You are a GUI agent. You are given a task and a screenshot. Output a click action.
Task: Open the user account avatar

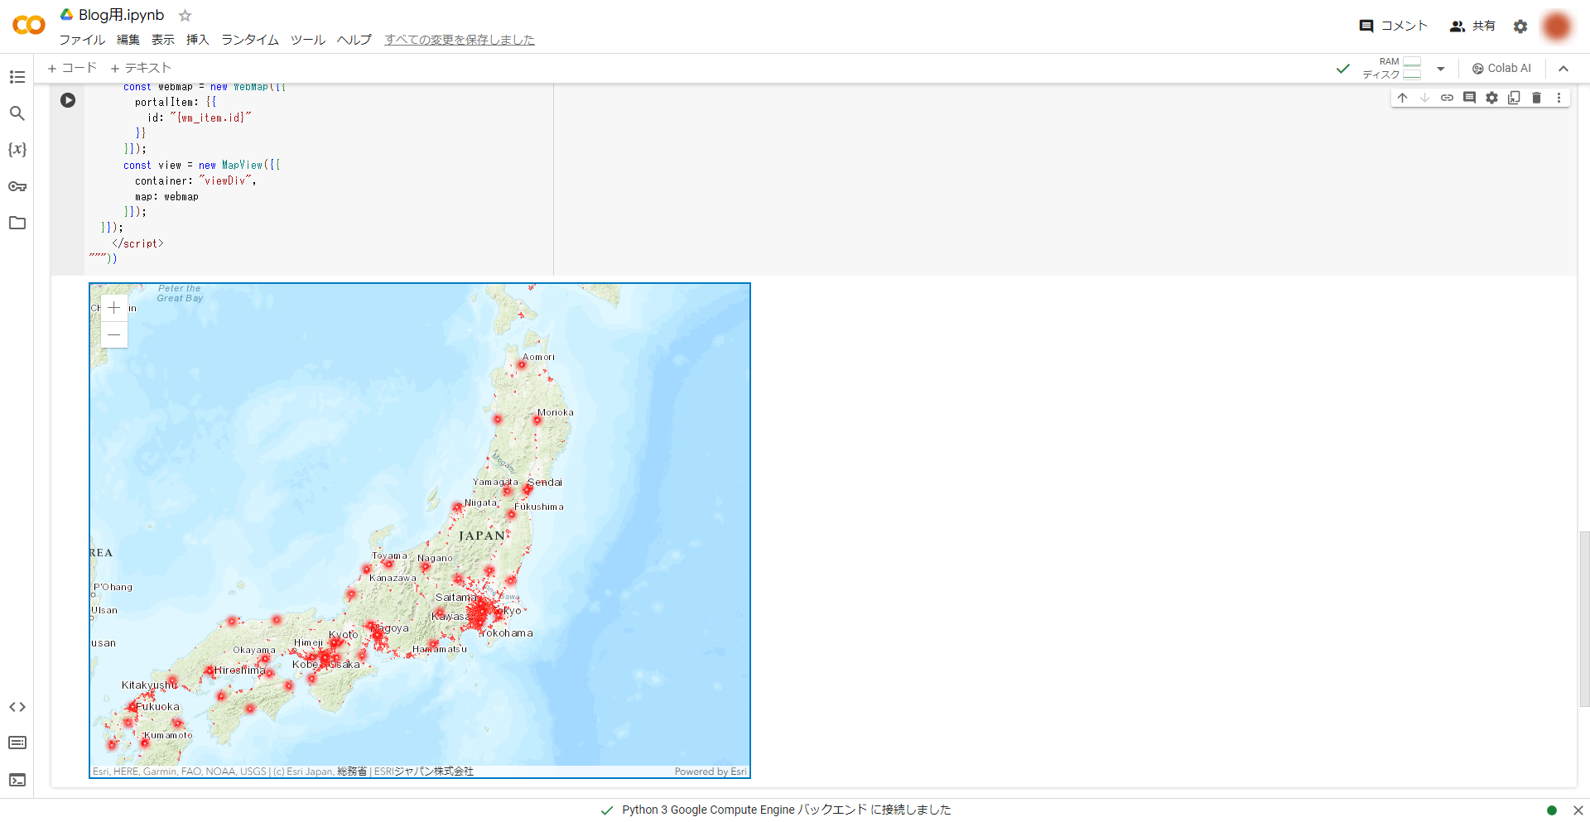[x=1557, y=26]
